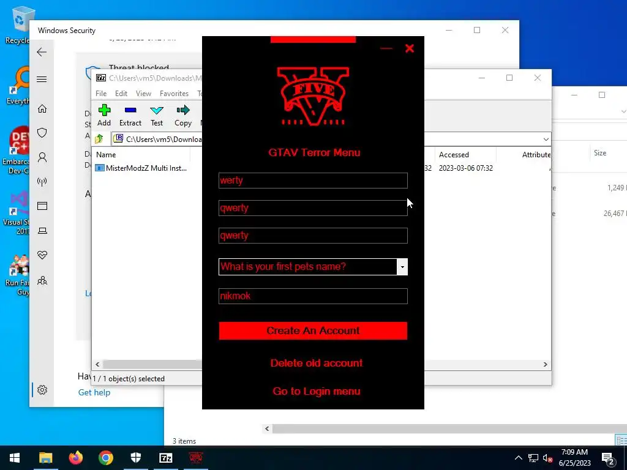Select the Everything desktop shortcut
627x470 pixels.
click(x=18, y=86)
